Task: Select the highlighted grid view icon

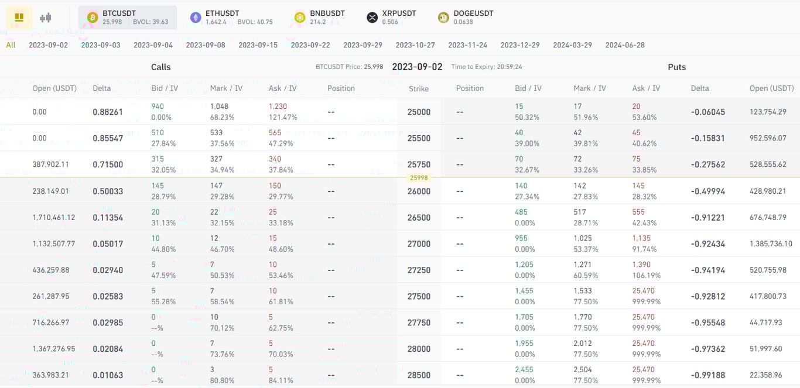Action: pos(19,17)
